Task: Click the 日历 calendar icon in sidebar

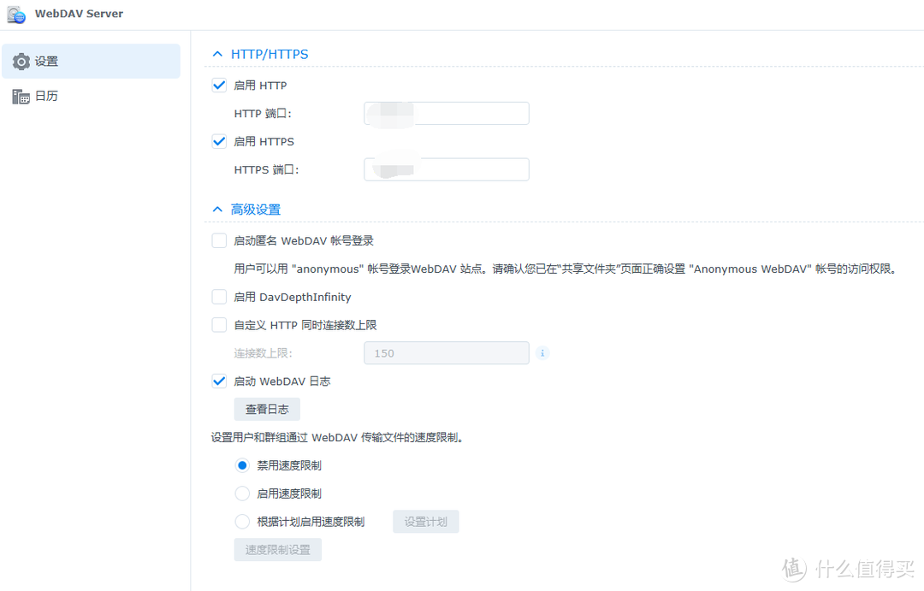Action: [22, 95]
